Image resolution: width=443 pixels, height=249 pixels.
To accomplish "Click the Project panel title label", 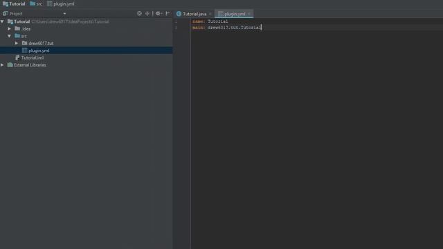I will click(16, 14).
